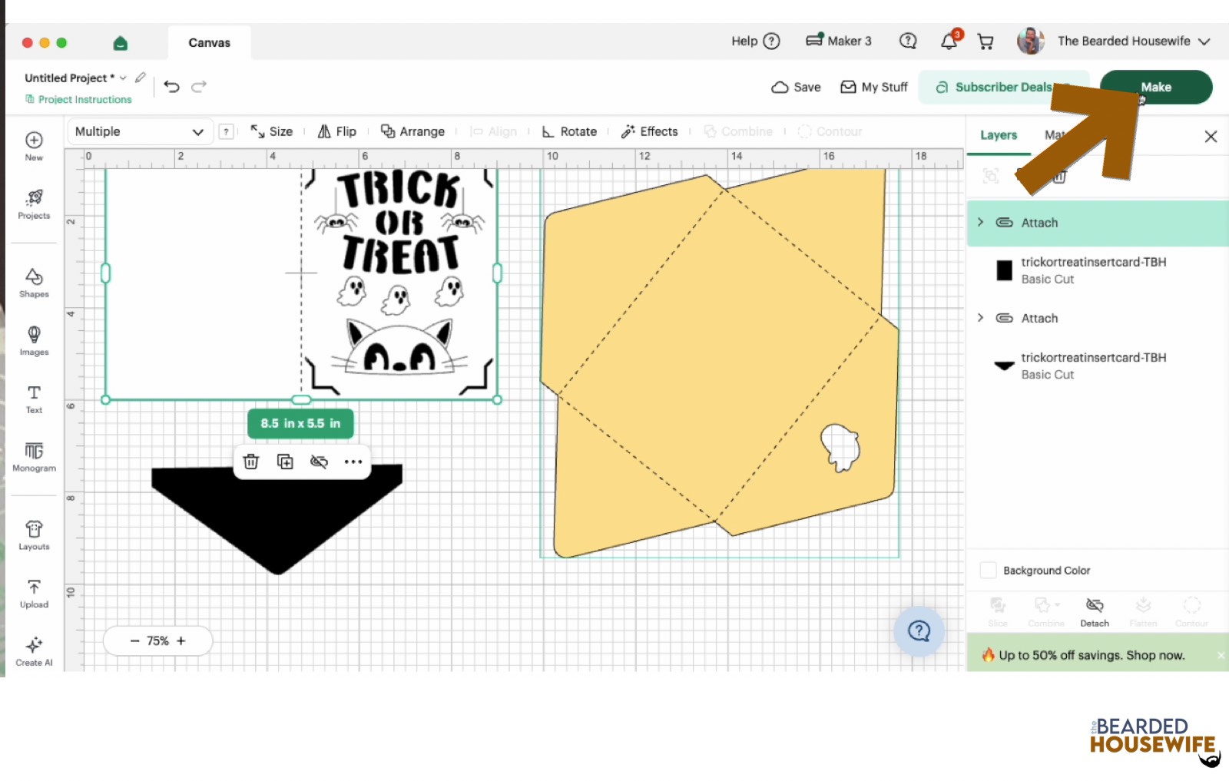Click the Upload tool

(x=34, y=594)
